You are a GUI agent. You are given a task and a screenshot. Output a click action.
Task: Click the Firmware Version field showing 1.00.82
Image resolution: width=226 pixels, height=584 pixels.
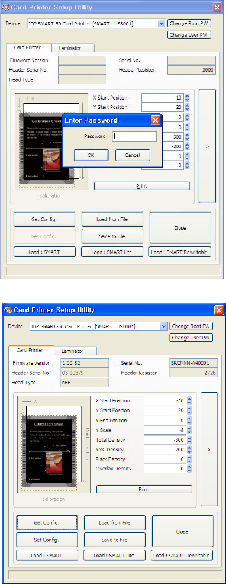85,363
